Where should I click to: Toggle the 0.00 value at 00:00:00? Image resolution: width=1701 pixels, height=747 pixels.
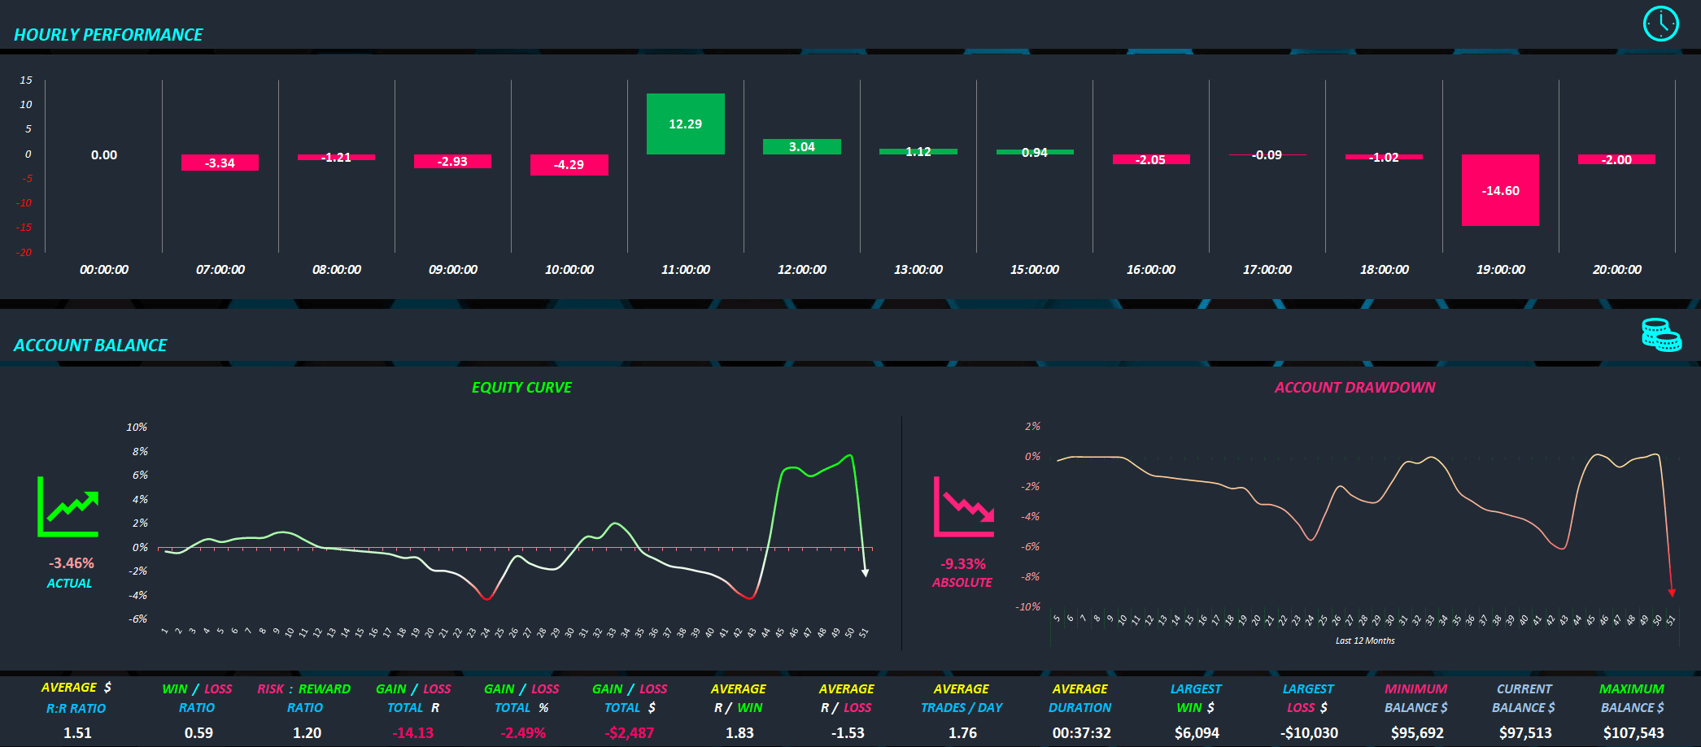pyautogui.click(x=103, y=154)
